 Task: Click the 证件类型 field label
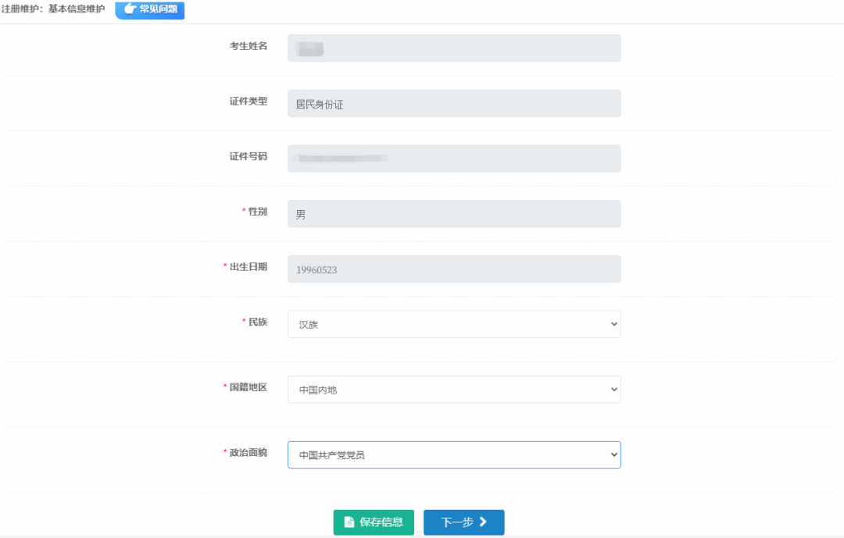pyautogui.click(x=248, y=102)
